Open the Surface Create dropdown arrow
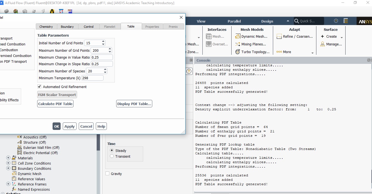This screenshot has width=372, height=194. point(342,38)
